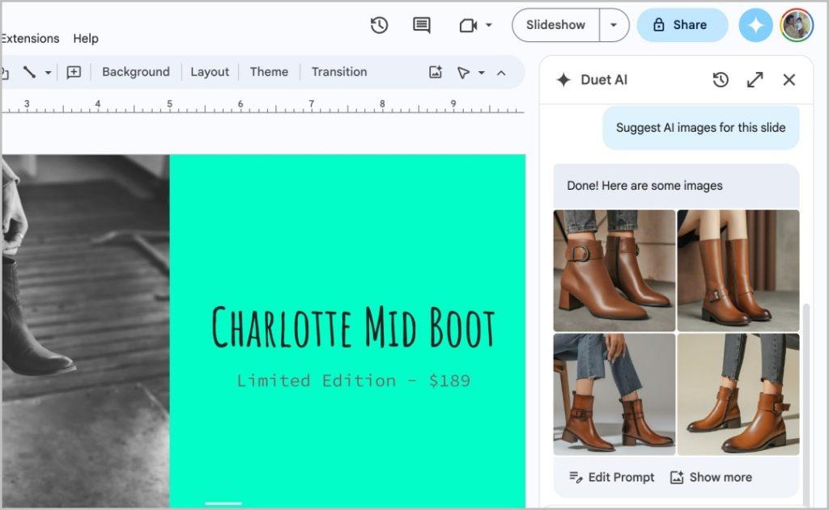Open the Transition panel
The height and width of the screenshot is (510, 829).
pos(339,72)
